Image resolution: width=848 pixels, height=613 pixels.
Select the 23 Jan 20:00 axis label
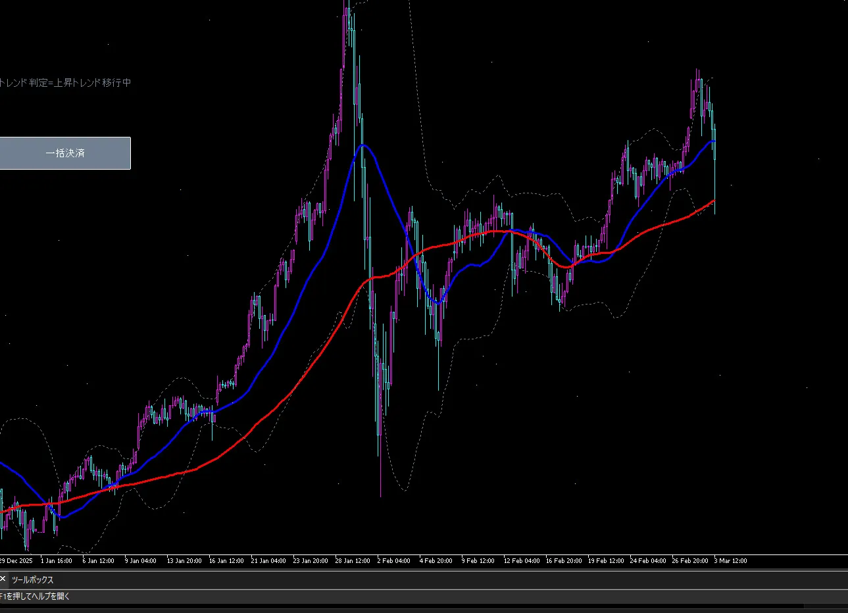point(311,561)
